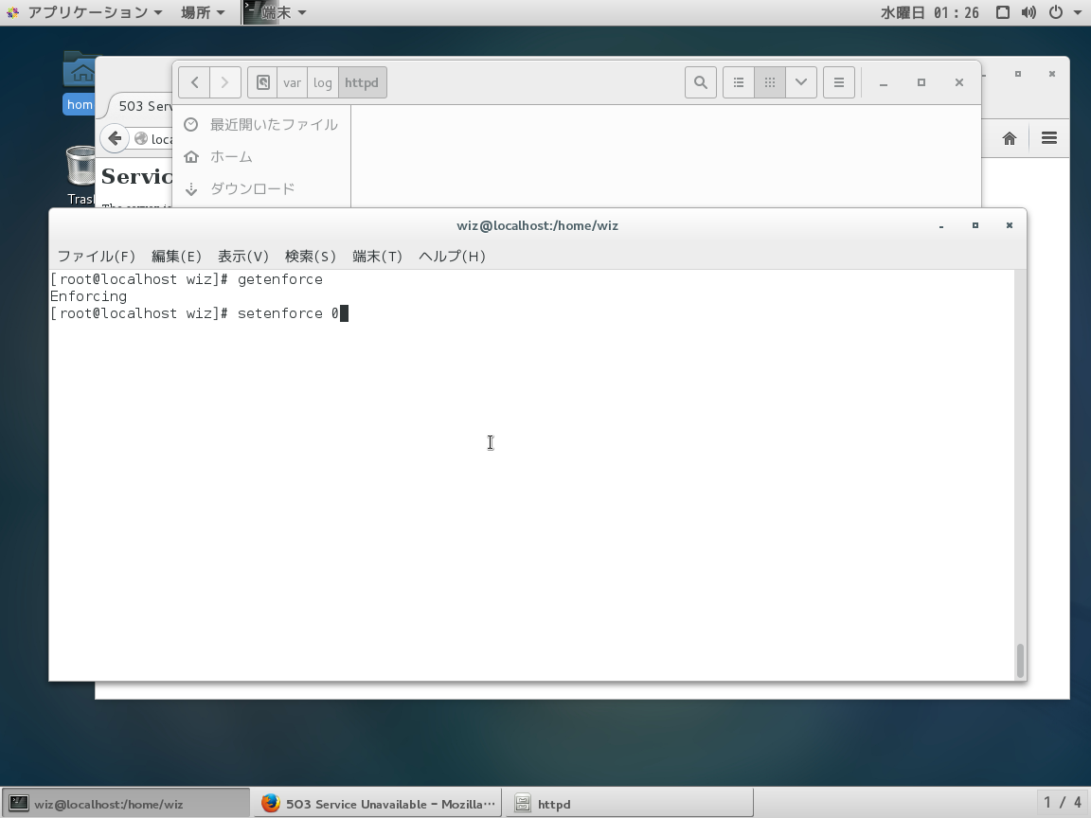Click the sidebar home icon
Viewport: 1091px width, 818px height.
(x=191, y=156)
